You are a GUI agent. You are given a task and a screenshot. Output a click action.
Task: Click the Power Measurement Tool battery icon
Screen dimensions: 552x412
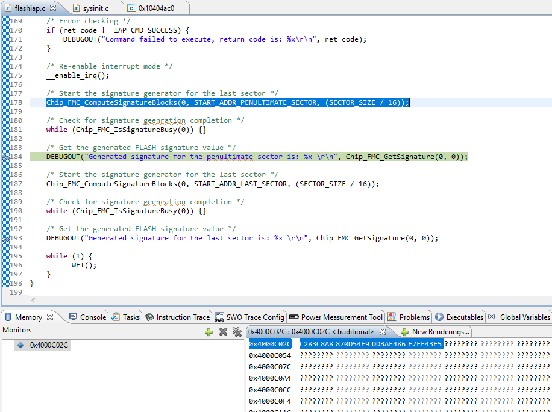click(293, 317)
